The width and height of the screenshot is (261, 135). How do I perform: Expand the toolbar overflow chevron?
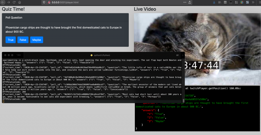coord(253,2)
